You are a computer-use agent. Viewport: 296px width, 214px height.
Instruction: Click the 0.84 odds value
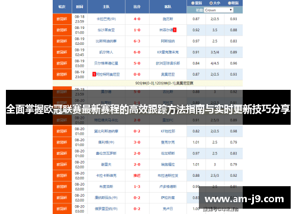tap(196, 63)
